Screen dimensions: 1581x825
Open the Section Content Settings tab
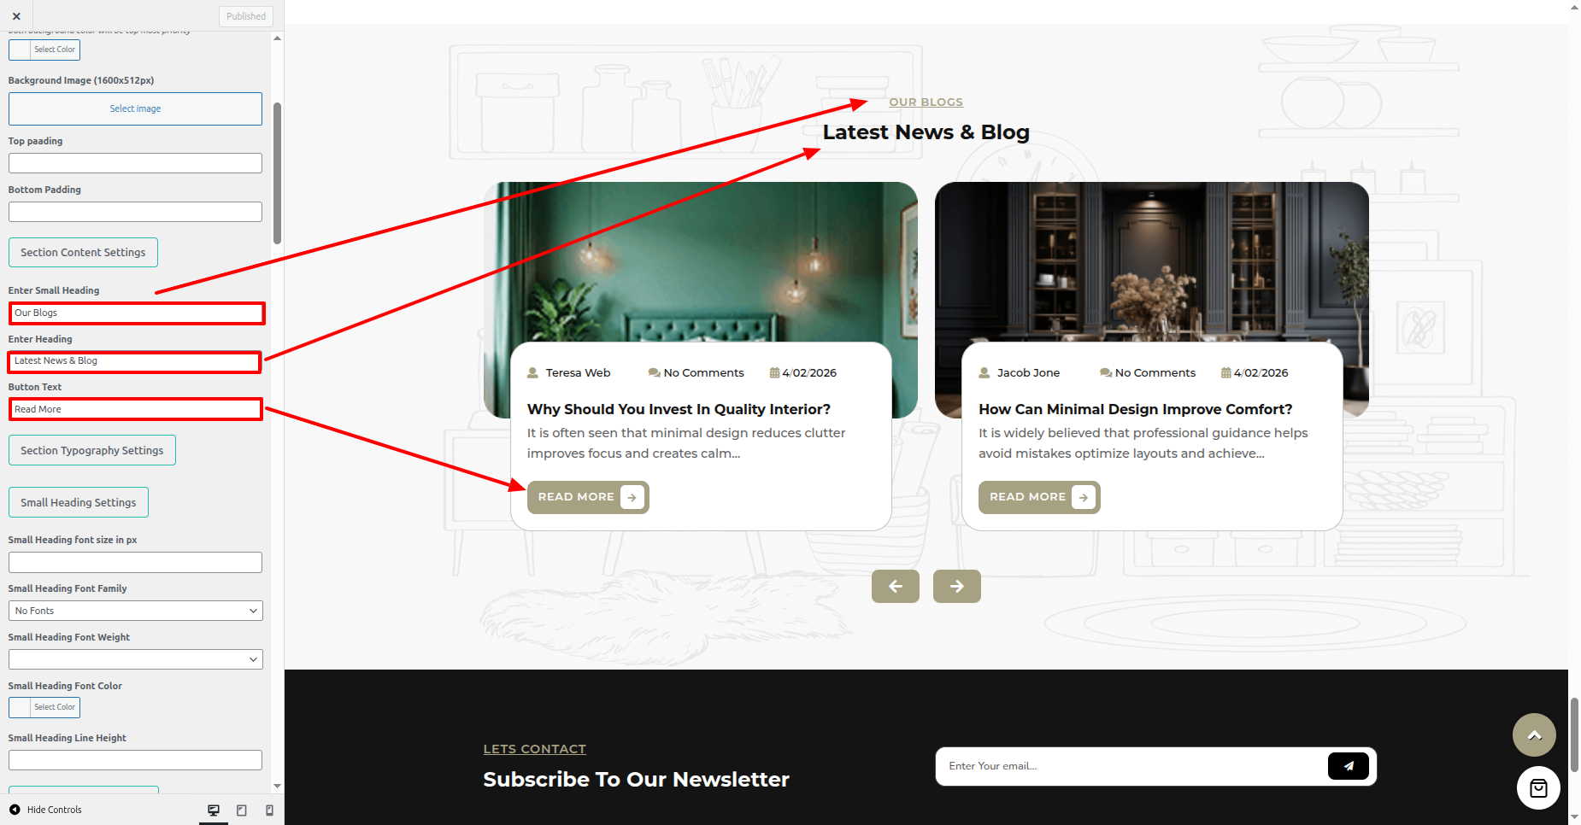click(x=83, y=253)
